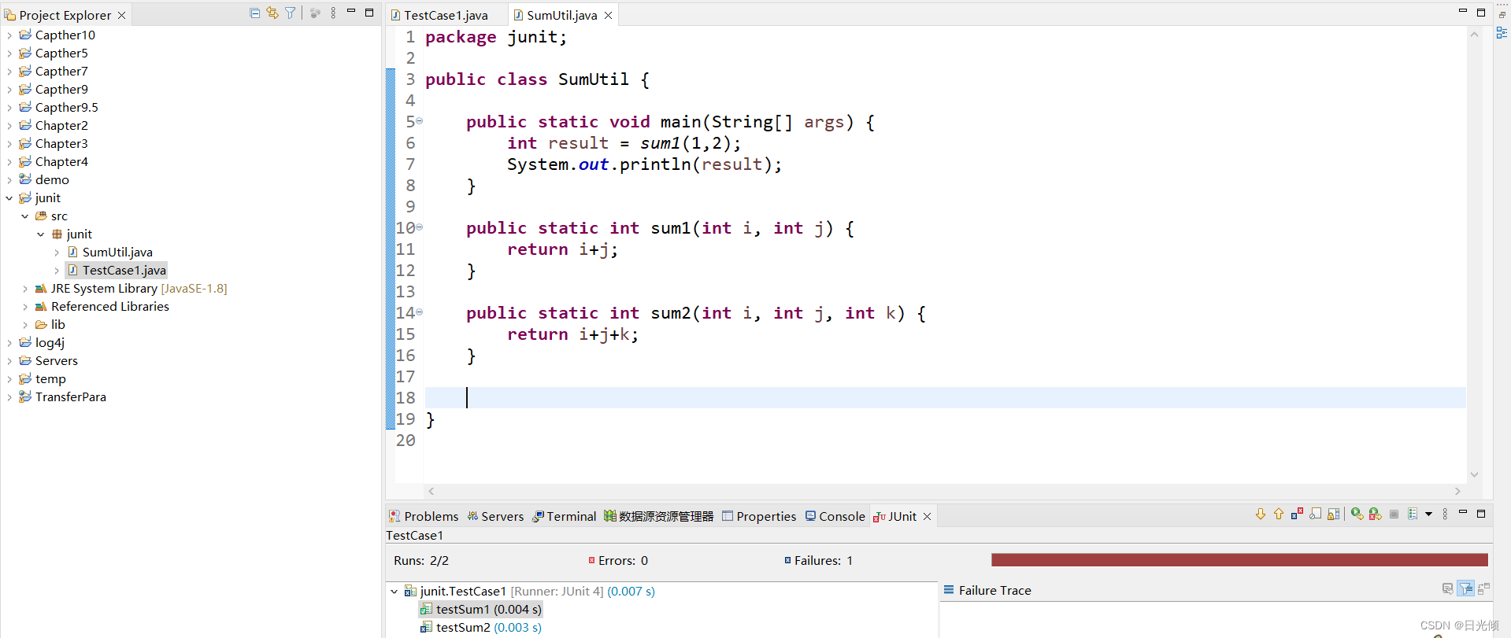The width and height of the screenshot is (1511, 638).
Task: Open the Properties tab
Action: point(759,516)
